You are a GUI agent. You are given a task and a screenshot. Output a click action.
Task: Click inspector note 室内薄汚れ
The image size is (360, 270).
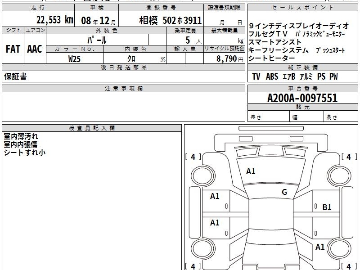[x=21, y=136]
